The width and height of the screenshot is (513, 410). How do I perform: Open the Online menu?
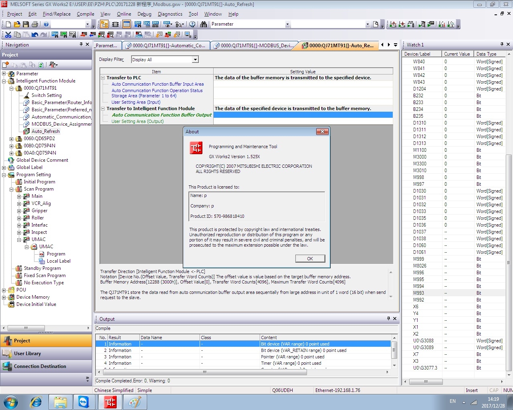coord(124,14)
